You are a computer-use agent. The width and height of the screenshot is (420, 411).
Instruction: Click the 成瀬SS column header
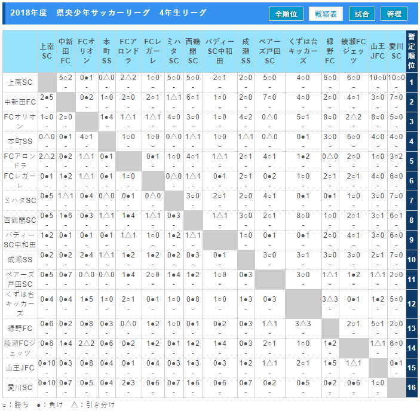point(246,51)
